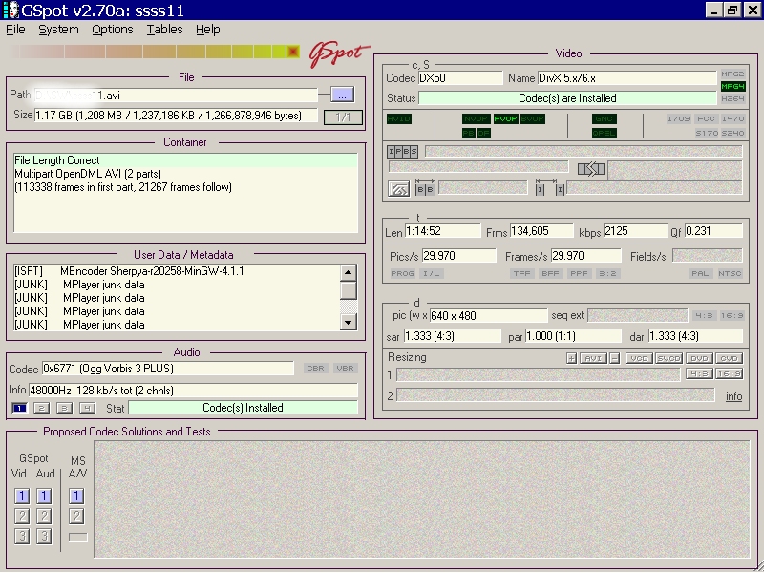Click the H264 indicator
Viewport: 764px width, 573px height.
pyautogui.click(x=732, y=99)
